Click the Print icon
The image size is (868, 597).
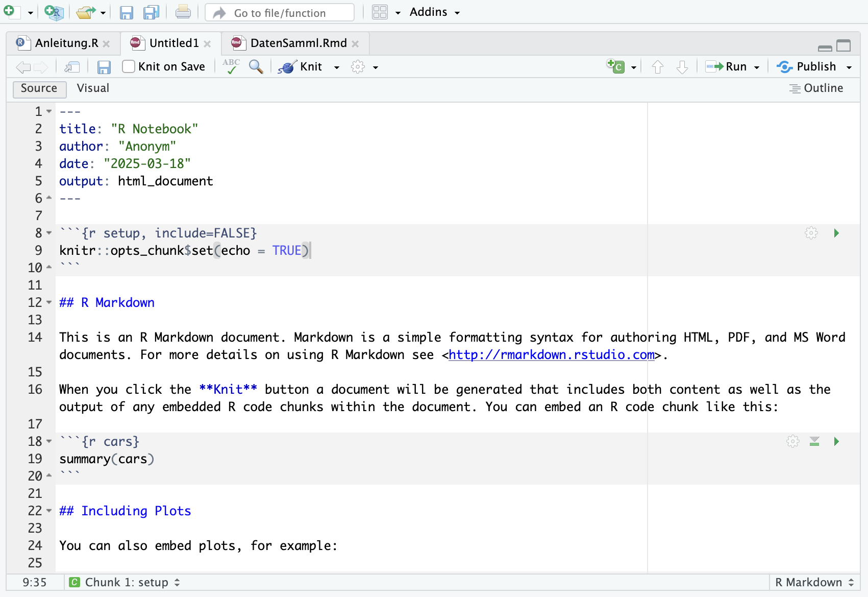(183, 12)
